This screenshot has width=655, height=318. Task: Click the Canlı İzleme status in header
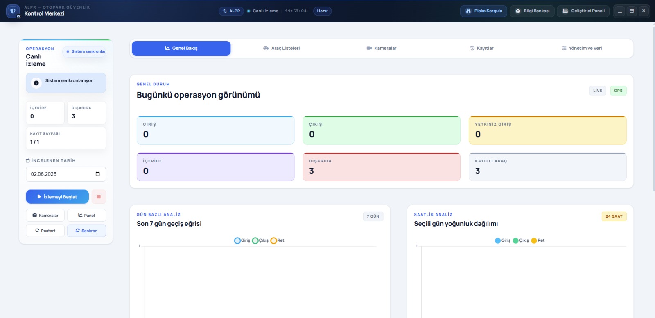click(x=262, y=11)
